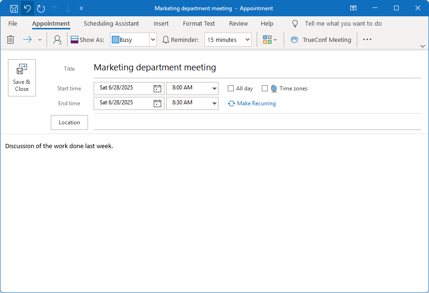The image size is (429, 293).
Task: Click the Start time date field
Action: pos(124,88)
